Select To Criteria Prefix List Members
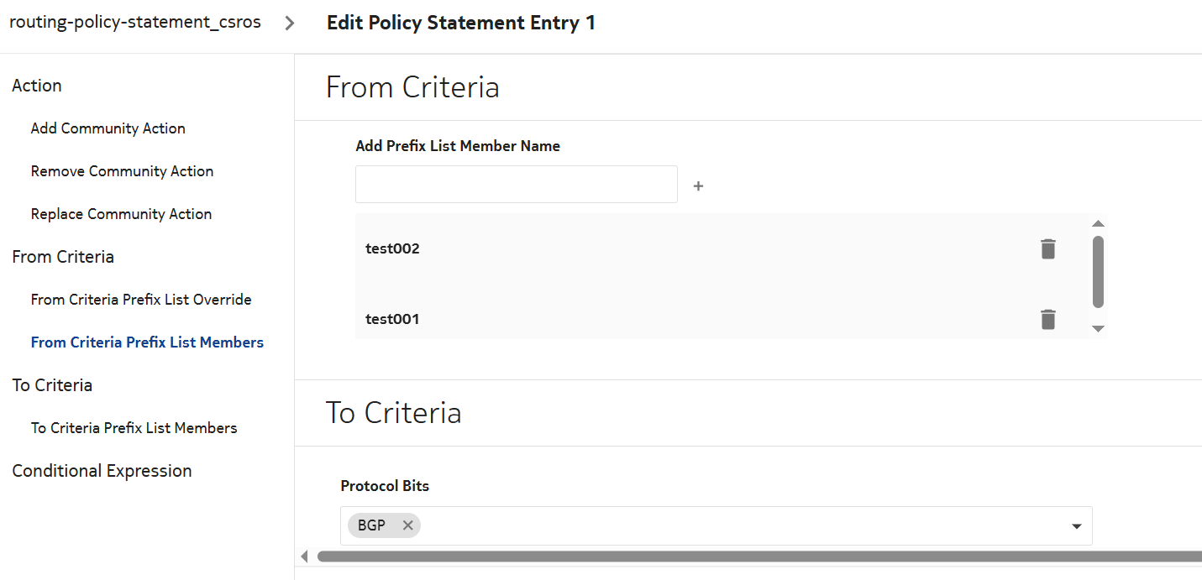1202x580 pixels. tap(134, 428)
